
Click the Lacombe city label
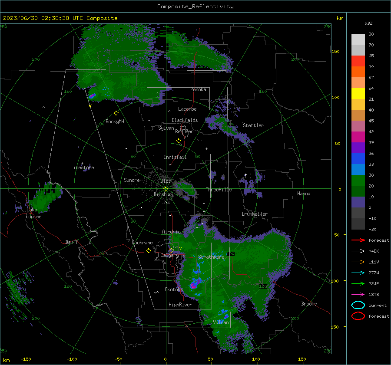click(x=187, y=109)
